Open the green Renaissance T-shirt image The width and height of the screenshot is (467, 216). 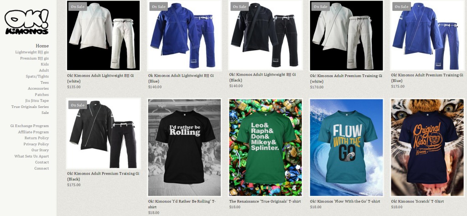click(265, 148)
